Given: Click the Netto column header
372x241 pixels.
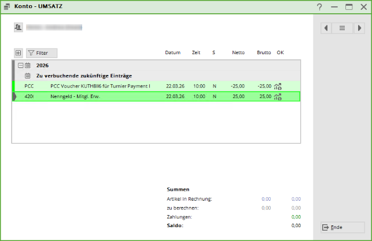Looking at the screenshot, I should 238,52.
